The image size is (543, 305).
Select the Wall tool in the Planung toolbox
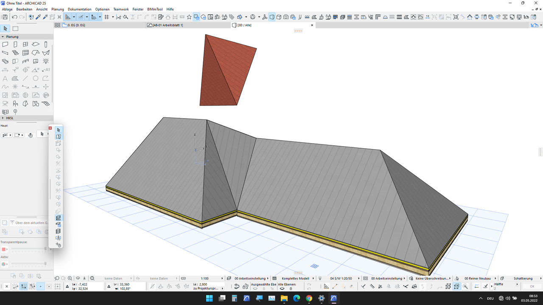click(5, 44)
